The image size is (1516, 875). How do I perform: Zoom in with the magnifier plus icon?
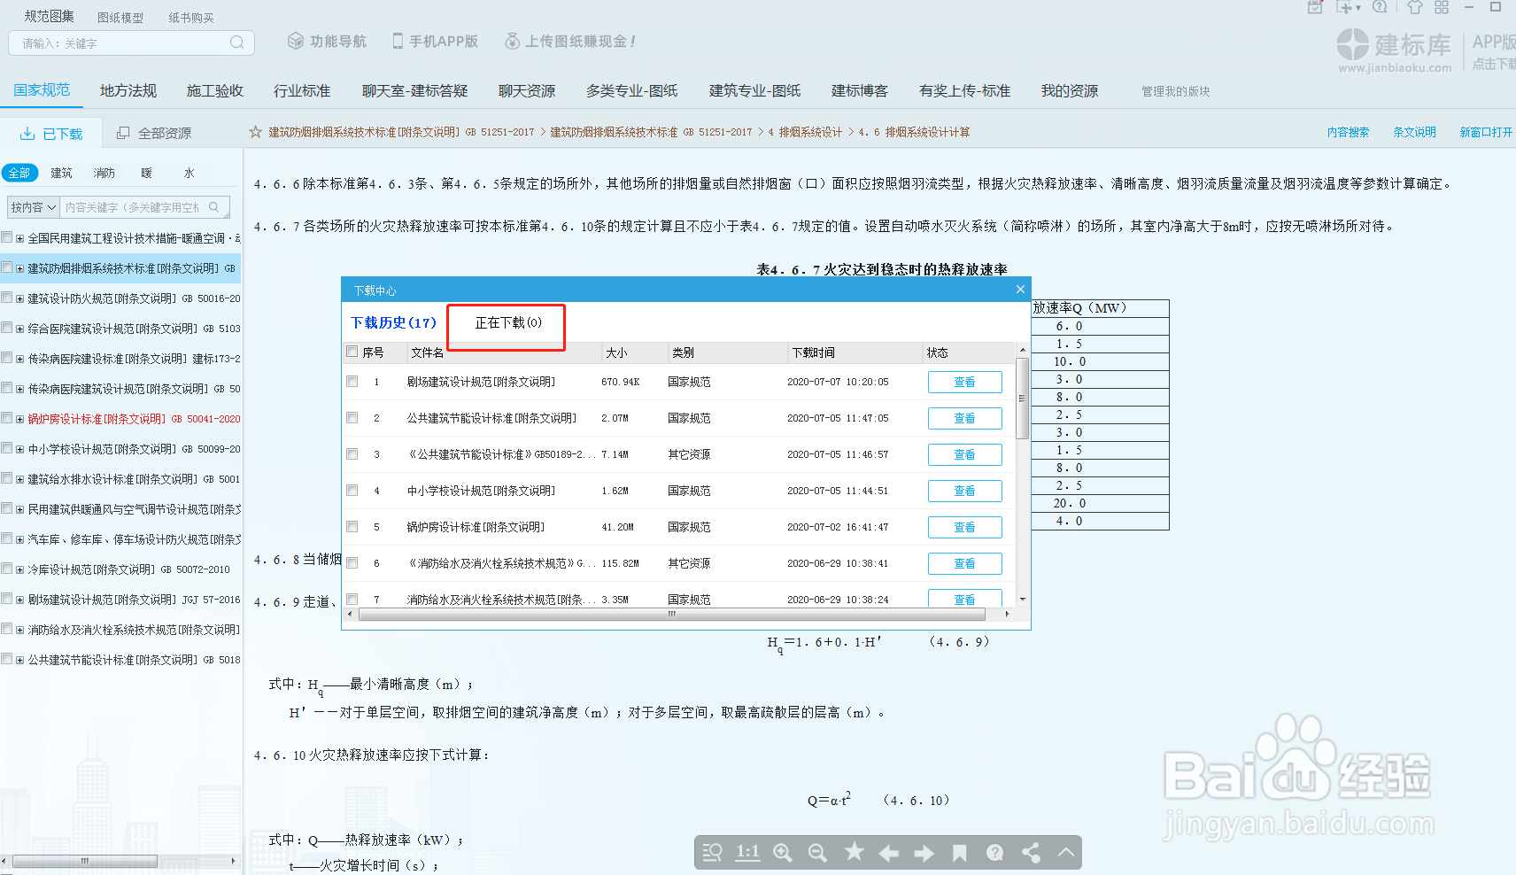click(x=783, y=852)
